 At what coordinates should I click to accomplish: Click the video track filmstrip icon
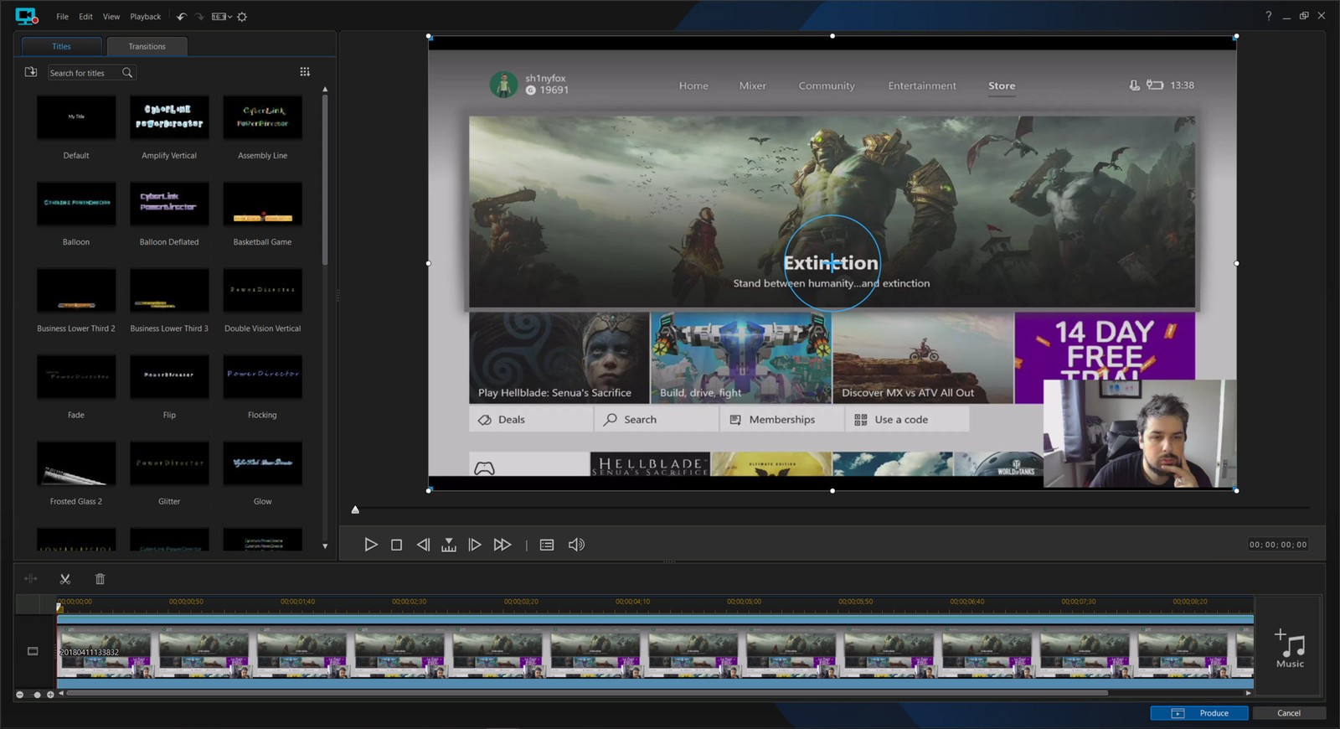click(x=33, y=651)
